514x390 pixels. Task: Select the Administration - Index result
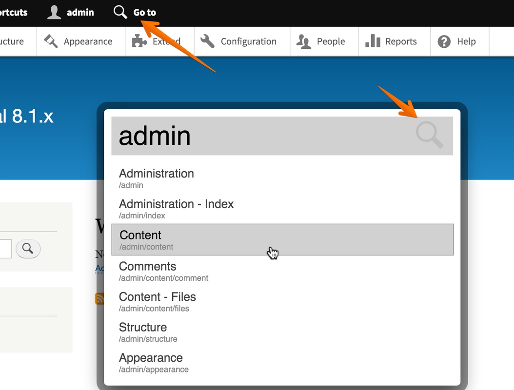282,209
